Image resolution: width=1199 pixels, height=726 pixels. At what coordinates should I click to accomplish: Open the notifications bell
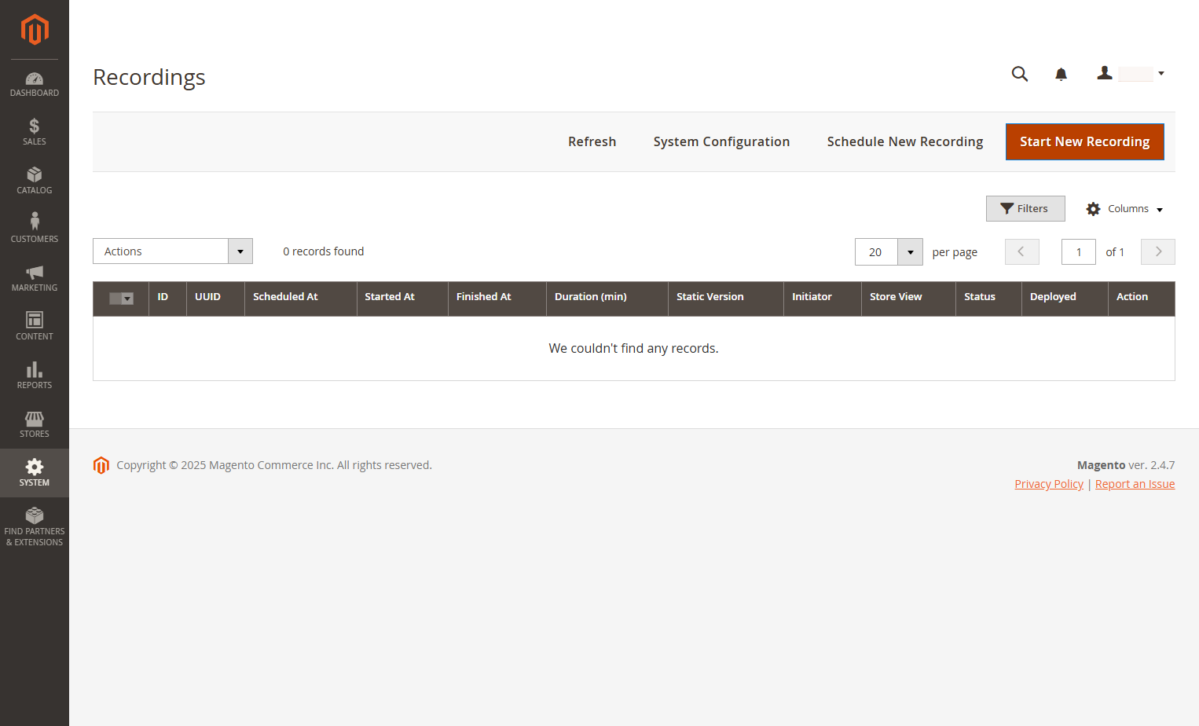(x=1061, y=74)
